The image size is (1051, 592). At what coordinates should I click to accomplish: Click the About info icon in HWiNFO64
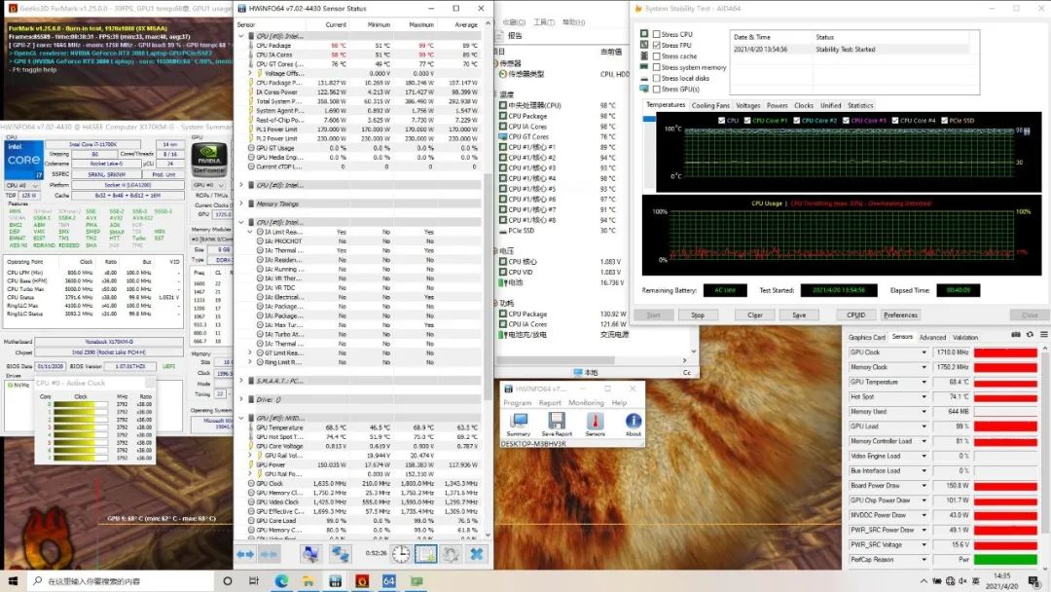click(633, 421)
